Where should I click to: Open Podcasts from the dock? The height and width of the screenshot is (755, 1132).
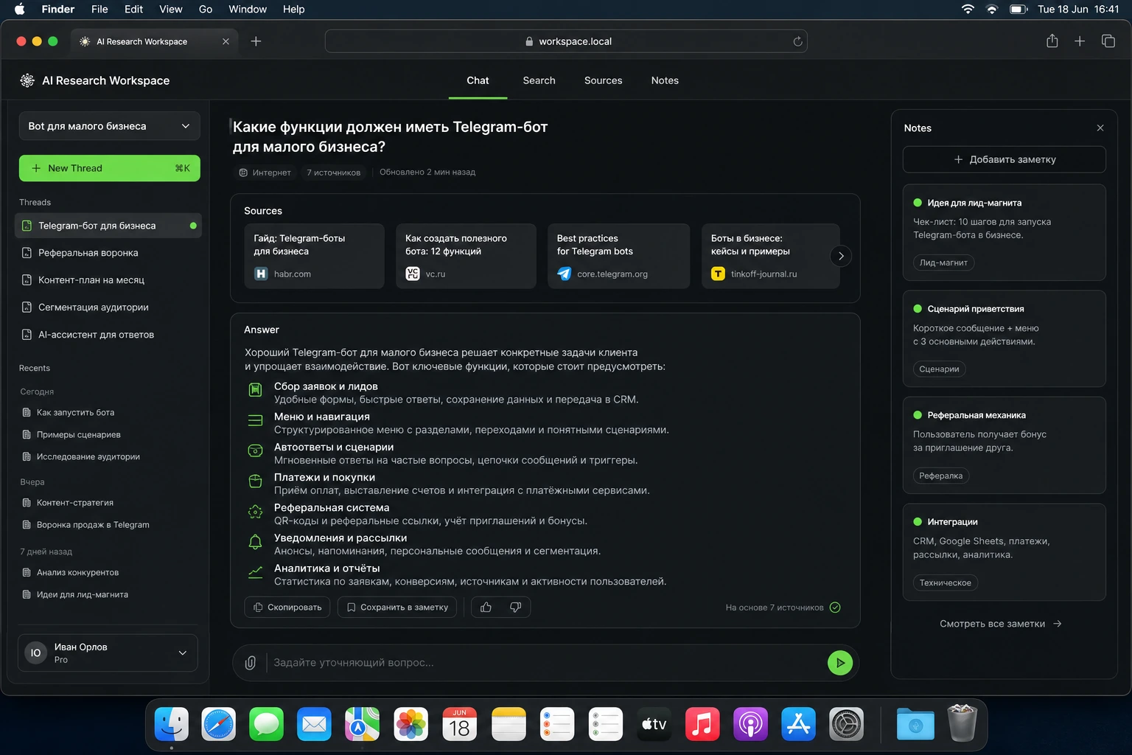(x=750, y=724)
